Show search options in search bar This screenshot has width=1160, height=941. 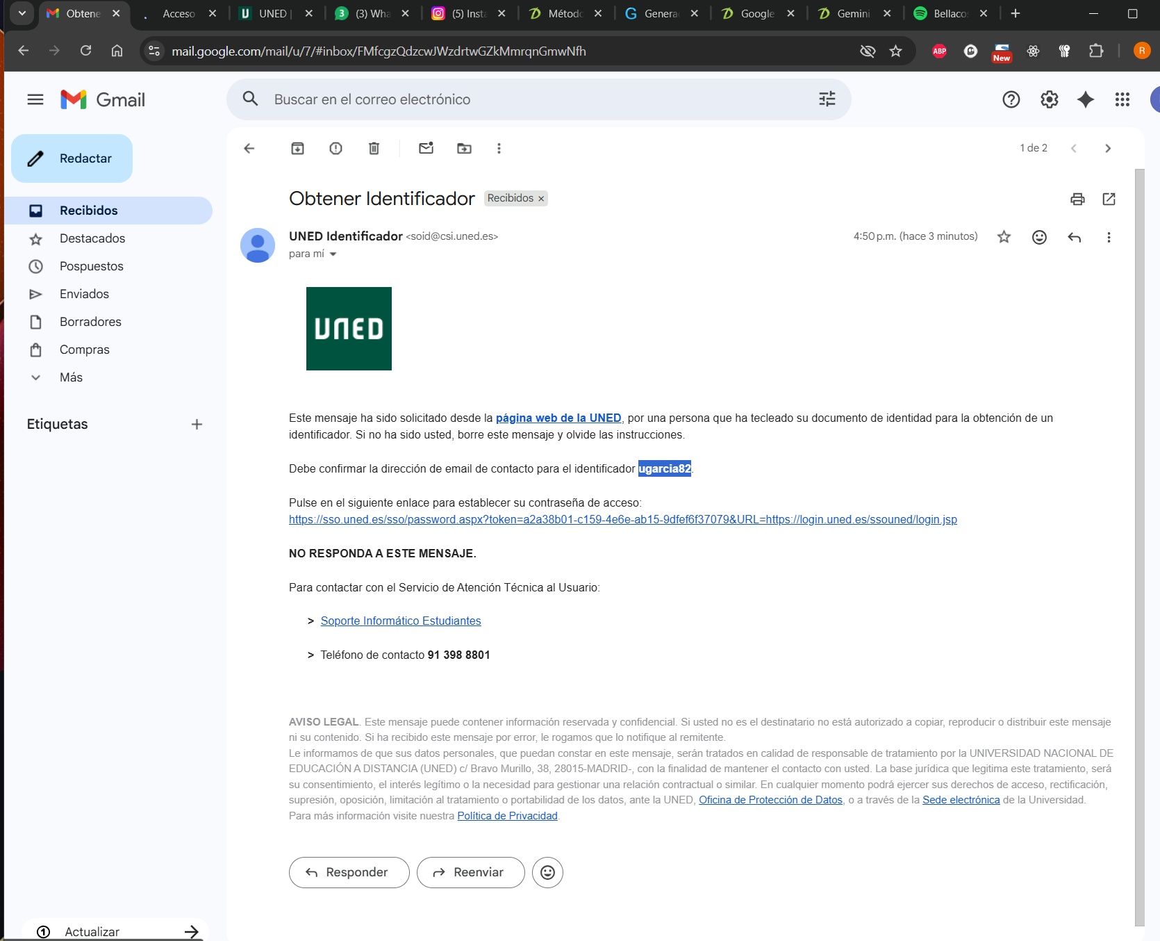[x=827, y=99]
